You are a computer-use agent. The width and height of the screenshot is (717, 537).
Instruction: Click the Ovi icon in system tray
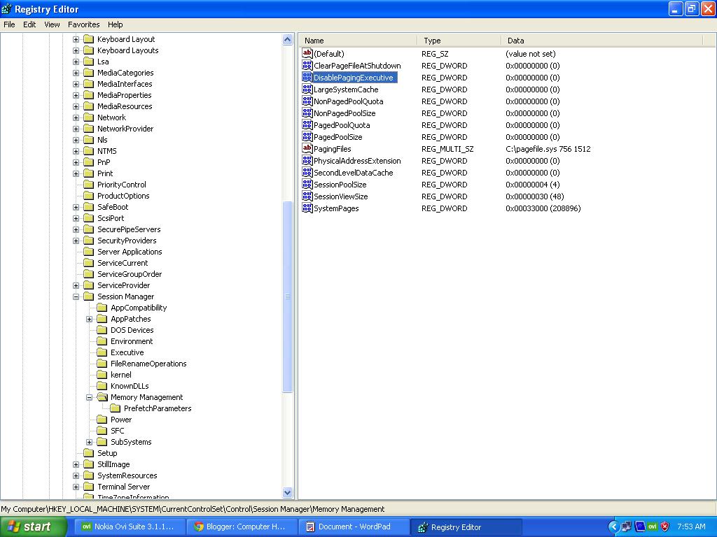[x=652, y=527]
